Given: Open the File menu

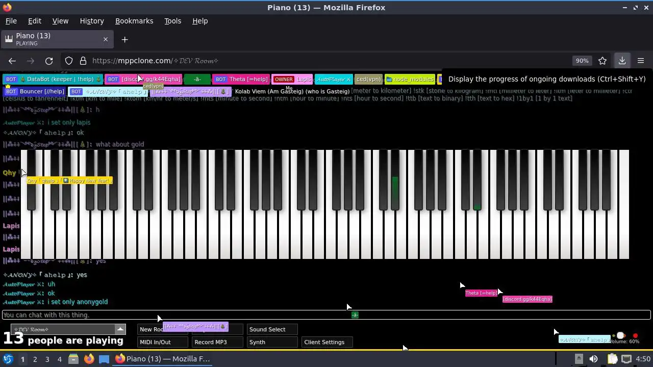Looking at the screenshot, I should (x=11, y=21).
